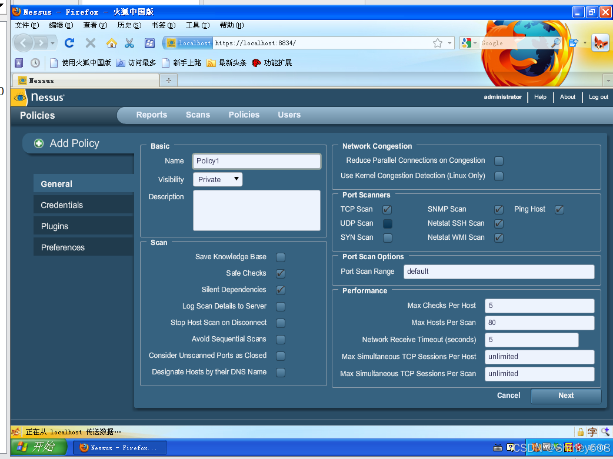The width and height of the screenshot is (613, 459).
Task: Click the blue add-on icon beside search
Action: [574, 43]
